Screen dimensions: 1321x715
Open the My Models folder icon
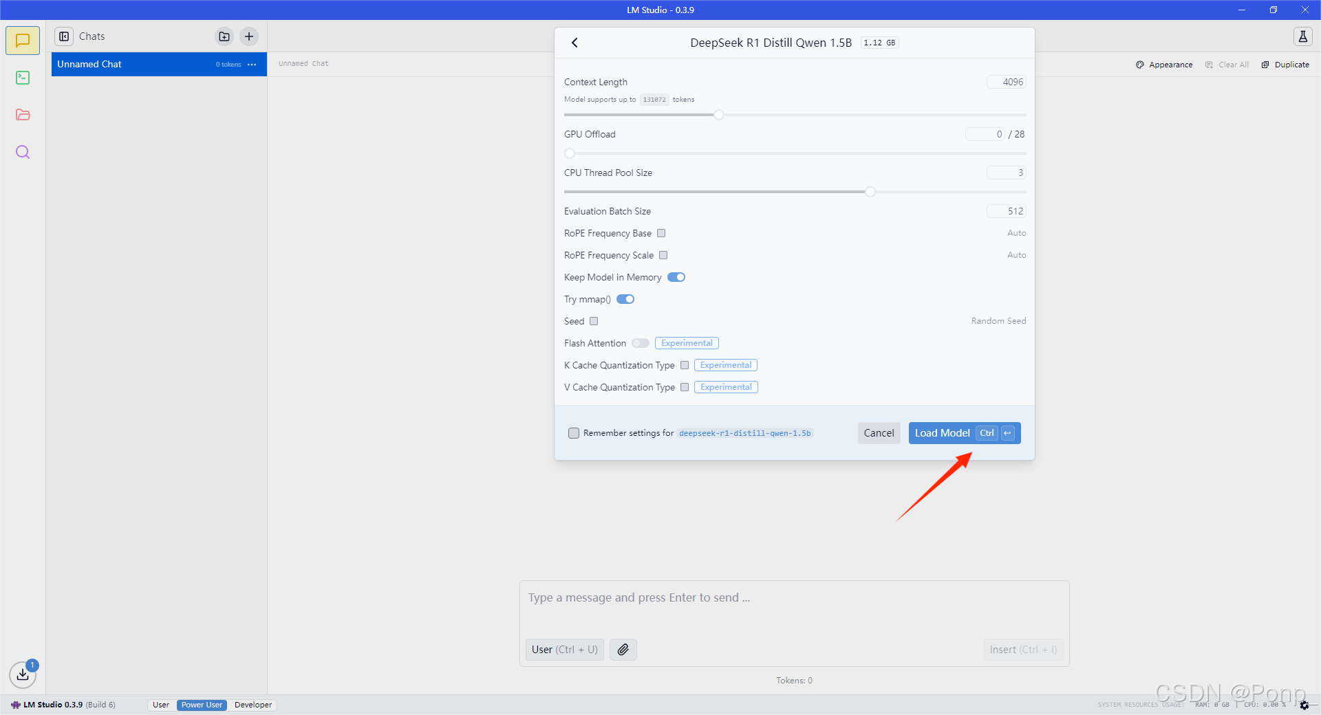coord(23,115)
